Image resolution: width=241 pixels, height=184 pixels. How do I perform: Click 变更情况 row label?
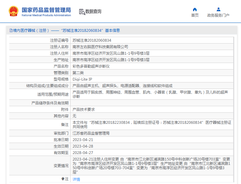coord(61,165)
